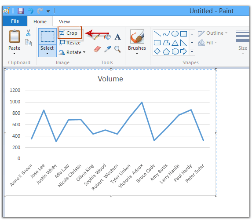Click the Cut scissors icon
The height and width of the screenshot is (223, 252).
28,33
